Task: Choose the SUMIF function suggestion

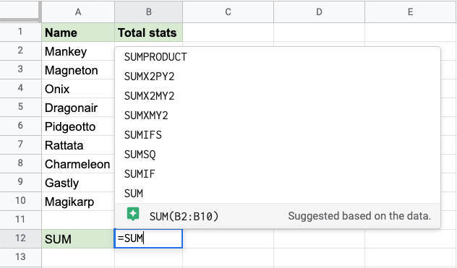Action: point(278,174)
